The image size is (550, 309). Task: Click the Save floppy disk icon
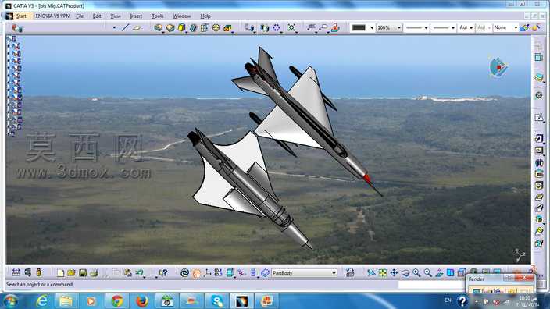[x=83, y=273]
